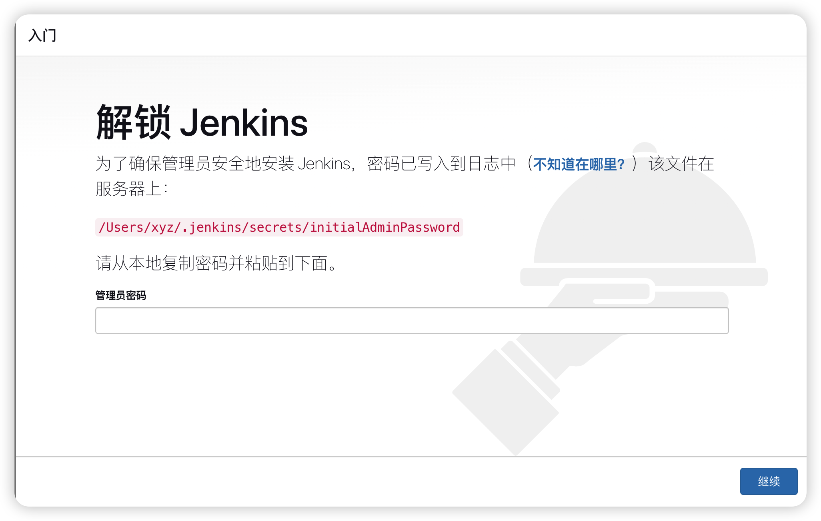Click the 'secrets' segment of the path
821x521 pixels.
tap(275, 227)
